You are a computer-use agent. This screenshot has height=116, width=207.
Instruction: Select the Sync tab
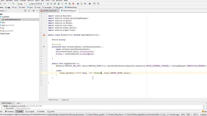pos(18,103)
